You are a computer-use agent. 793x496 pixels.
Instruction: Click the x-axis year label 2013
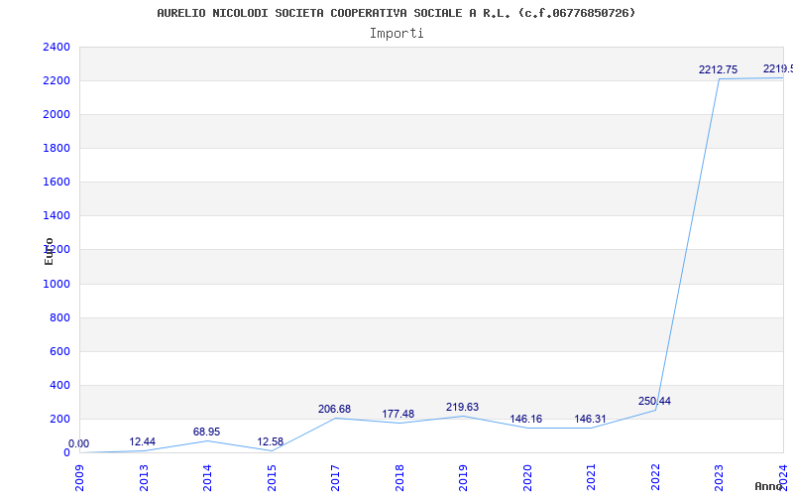point(144,478)
